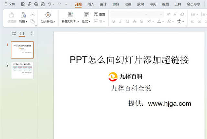The height and width of the screenshot is (139, 207).
Task: Click the Undo arrow icon
Action: [x=49, y=4]
